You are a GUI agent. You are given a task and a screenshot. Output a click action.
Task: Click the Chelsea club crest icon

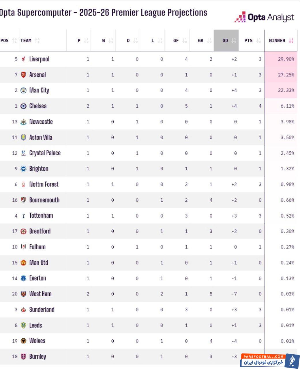click(x=23, y=106)
